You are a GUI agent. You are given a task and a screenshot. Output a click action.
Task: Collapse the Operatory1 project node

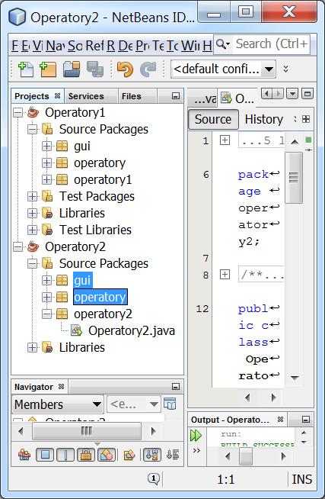[x=18, y=112]
